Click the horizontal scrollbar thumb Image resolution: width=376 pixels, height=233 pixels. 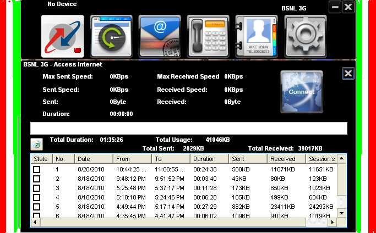tap(173, 222)
